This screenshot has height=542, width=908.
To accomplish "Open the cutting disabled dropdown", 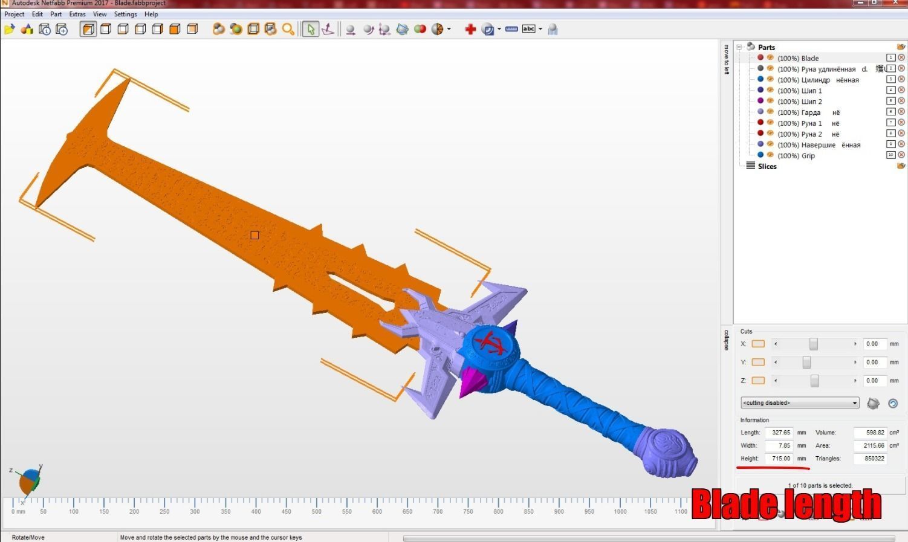I will (800, 403).
